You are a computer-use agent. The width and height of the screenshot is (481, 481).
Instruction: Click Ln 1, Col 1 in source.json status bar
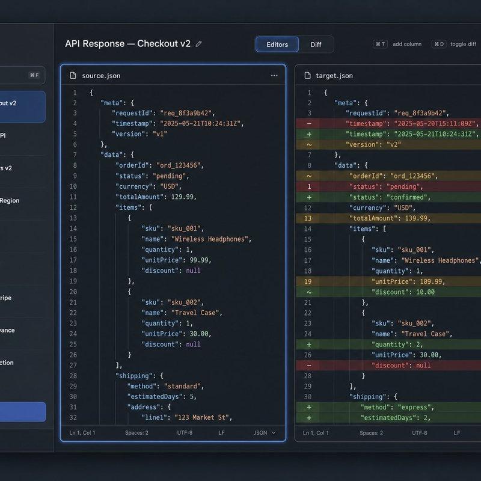point(82,432)
